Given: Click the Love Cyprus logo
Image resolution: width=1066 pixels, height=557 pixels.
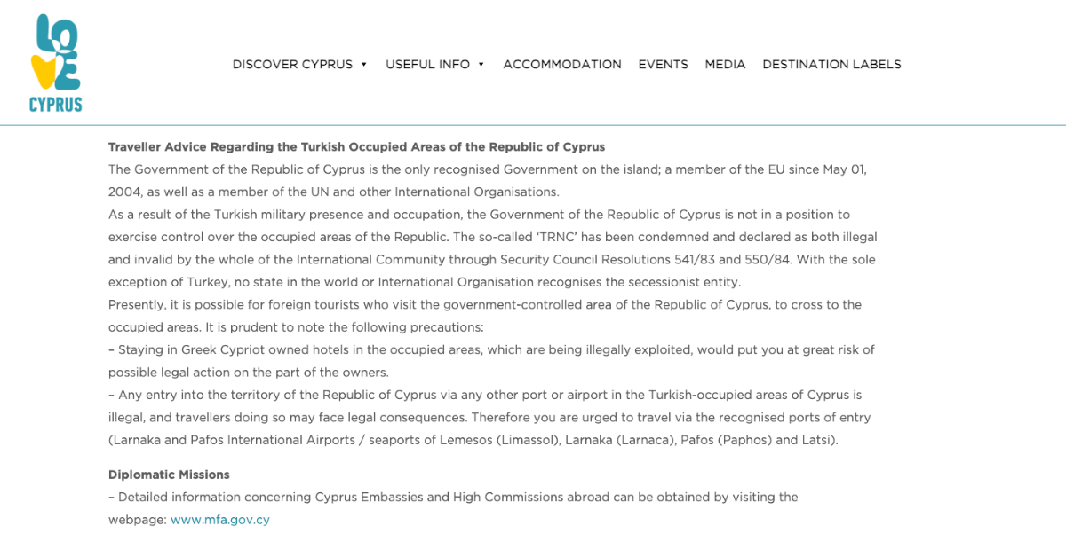Looking at the screenshot, I should pos(55,63).
